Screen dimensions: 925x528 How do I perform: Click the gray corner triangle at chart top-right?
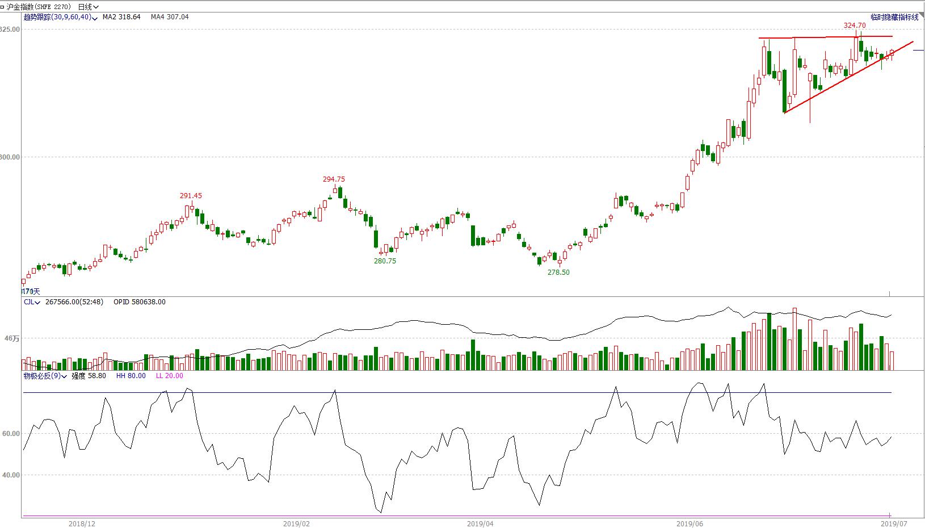coord(921,15)
